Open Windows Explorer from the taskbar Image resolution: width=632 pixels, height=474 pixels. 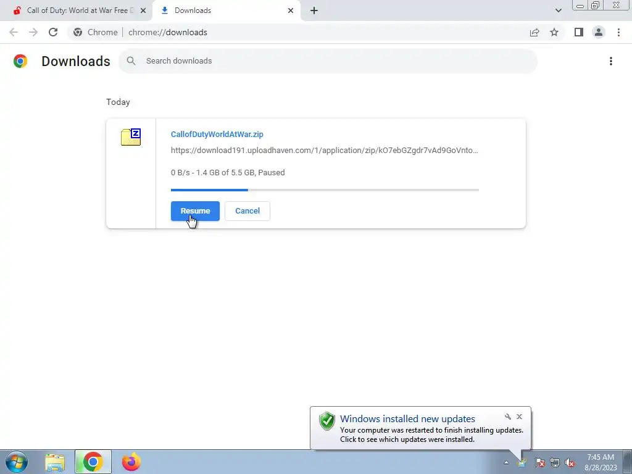pyautogui.click(x=55, y=462)
